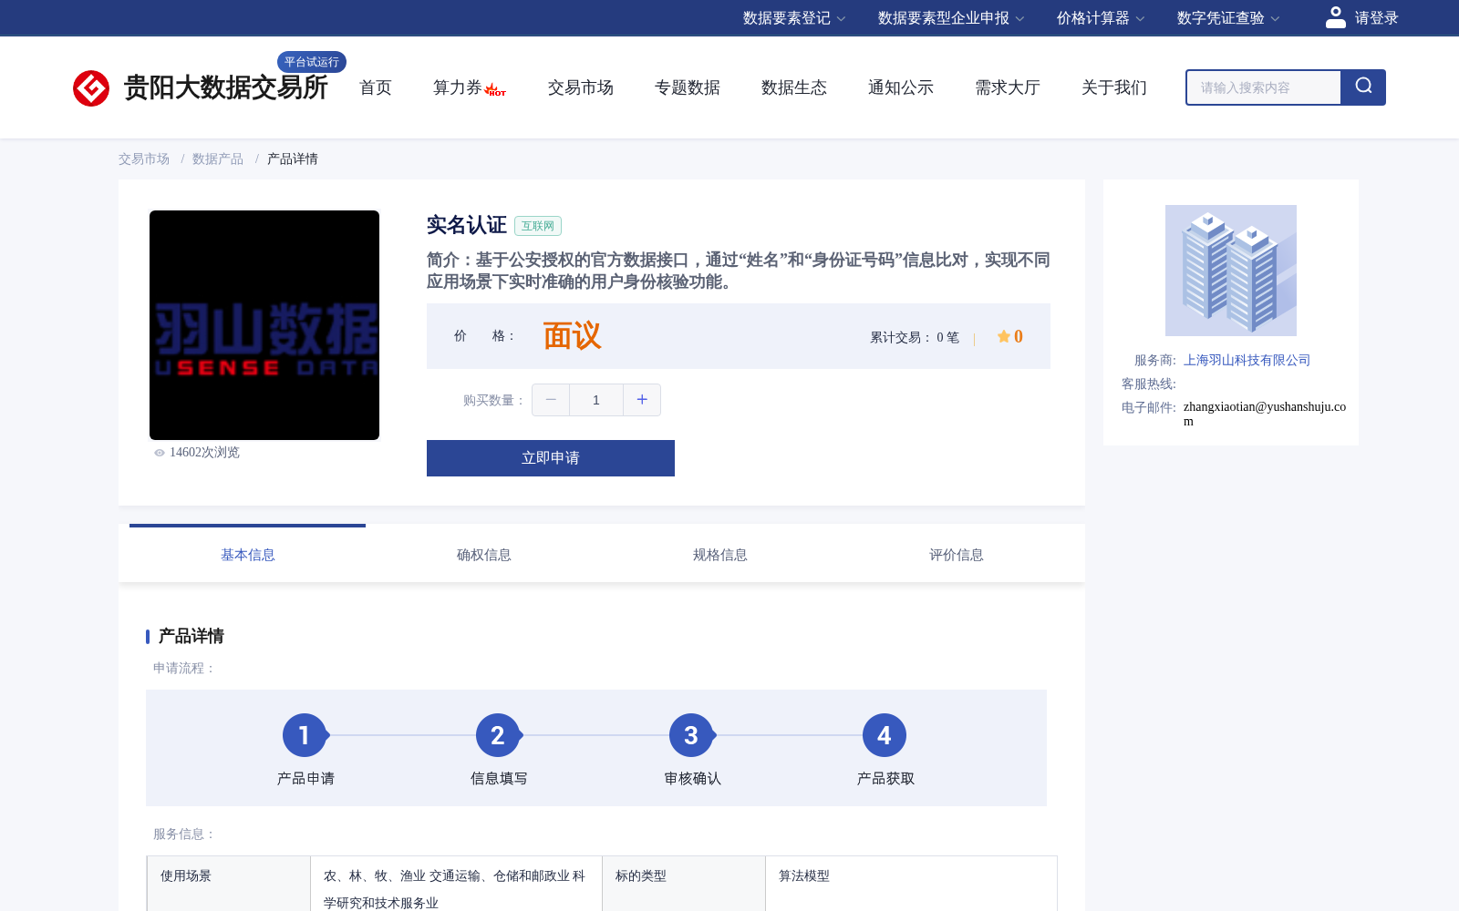Image resolution: width=1459 pixels, height=911 pixels.
Task: Switch to the 基本信息 tab
Action: [x=247, y=555]
